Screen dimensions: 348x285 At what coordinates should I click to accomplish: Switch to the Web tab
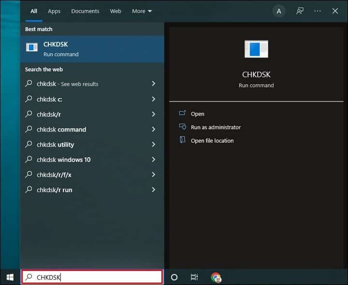click(116, 11)
